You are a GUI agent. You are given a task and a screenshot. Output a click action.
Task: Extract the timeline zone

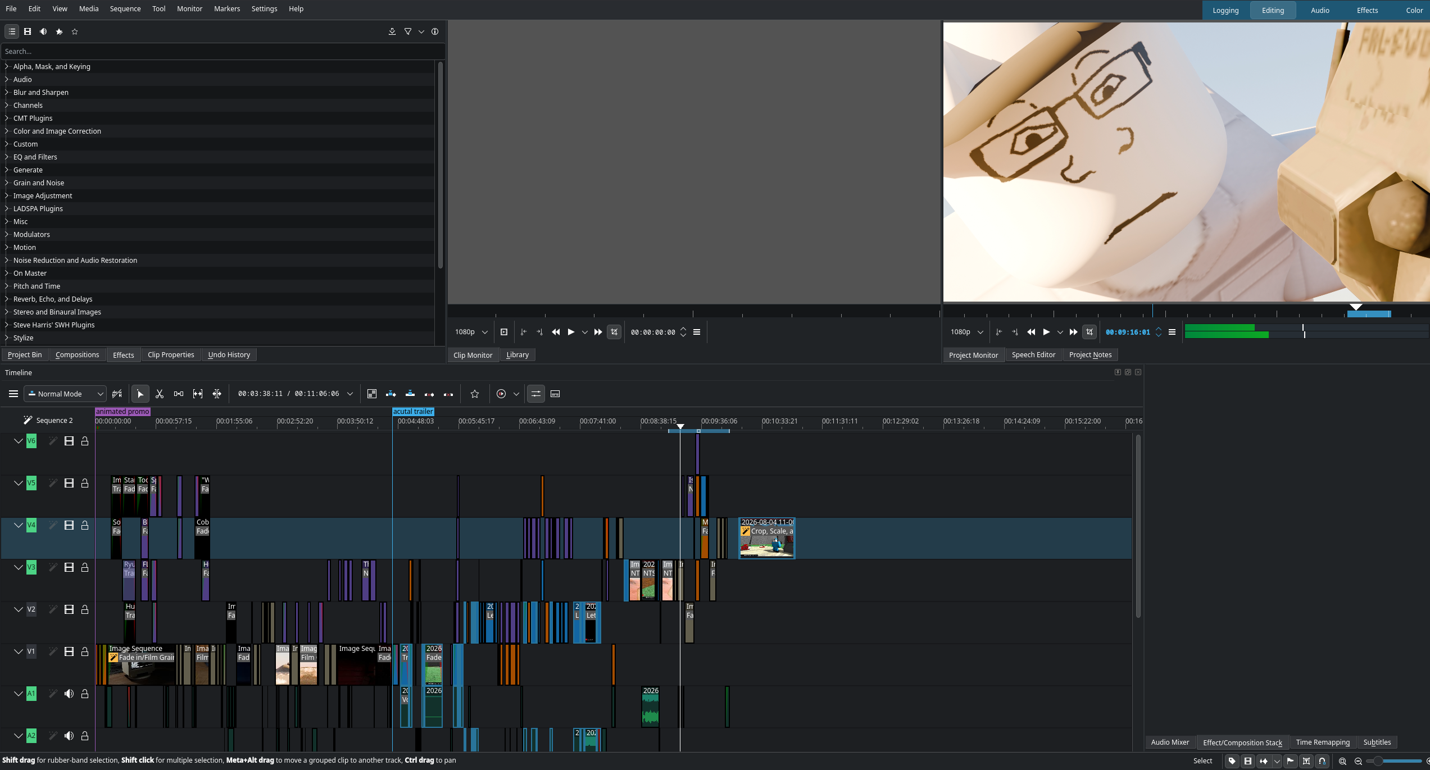429,394
